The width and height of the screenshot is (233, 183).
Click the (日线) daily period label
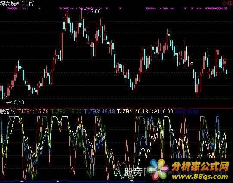click(28, 3)
